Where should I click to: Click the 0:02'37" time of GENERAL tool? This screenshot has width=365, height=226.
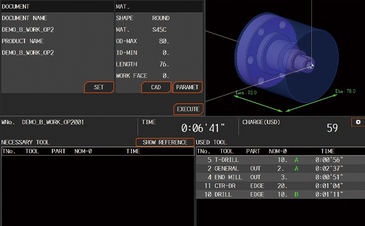329,168
